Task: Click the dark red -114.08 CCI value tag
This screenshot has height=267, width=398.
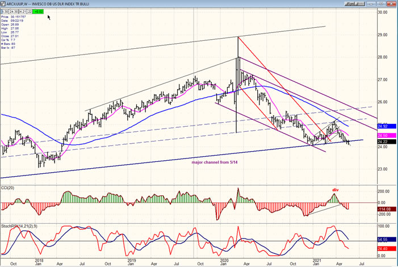Action: point(387,209)
